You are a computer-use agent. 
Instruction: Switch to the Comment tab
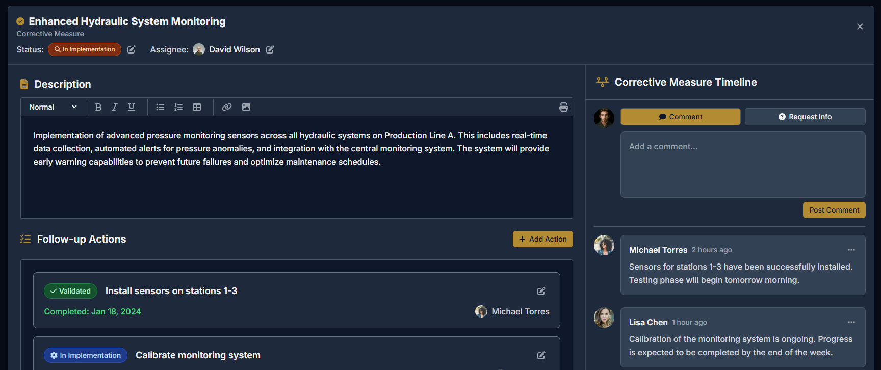[680, 117]
